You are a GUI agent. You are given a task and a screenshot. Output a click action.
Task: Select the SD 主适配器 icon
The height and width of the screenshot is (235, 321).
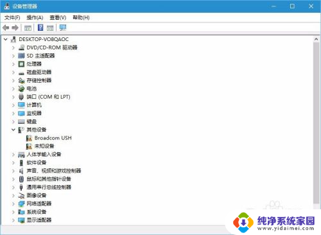[21, 56]
